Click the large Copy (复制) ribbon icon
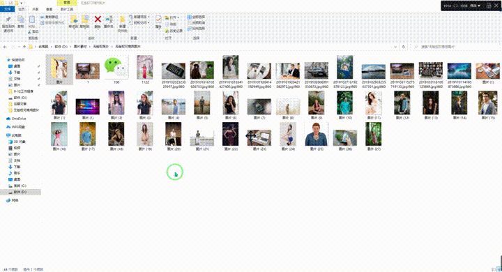Image resolution: width=502 pixels, height=272 pixels. (x=21, y=20)
